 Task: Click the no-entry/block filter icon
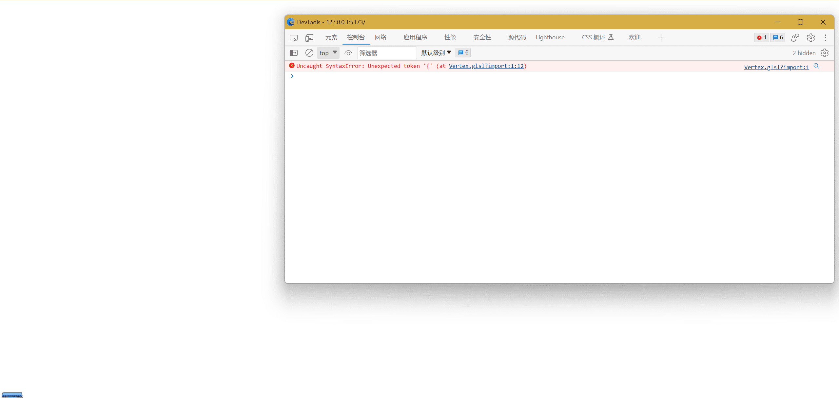tap(309, 52)
